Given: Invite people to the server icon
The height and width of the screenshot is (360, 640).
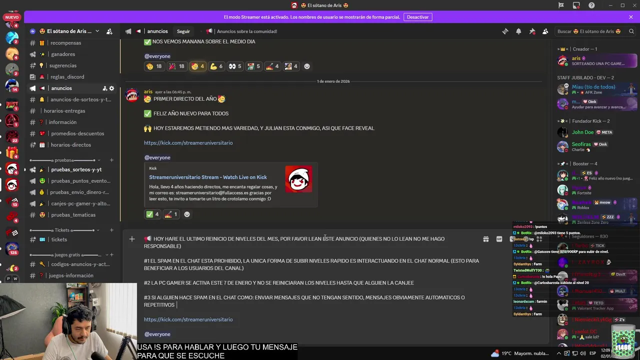Looking at the screenshot, I should [x=109, y=31].
